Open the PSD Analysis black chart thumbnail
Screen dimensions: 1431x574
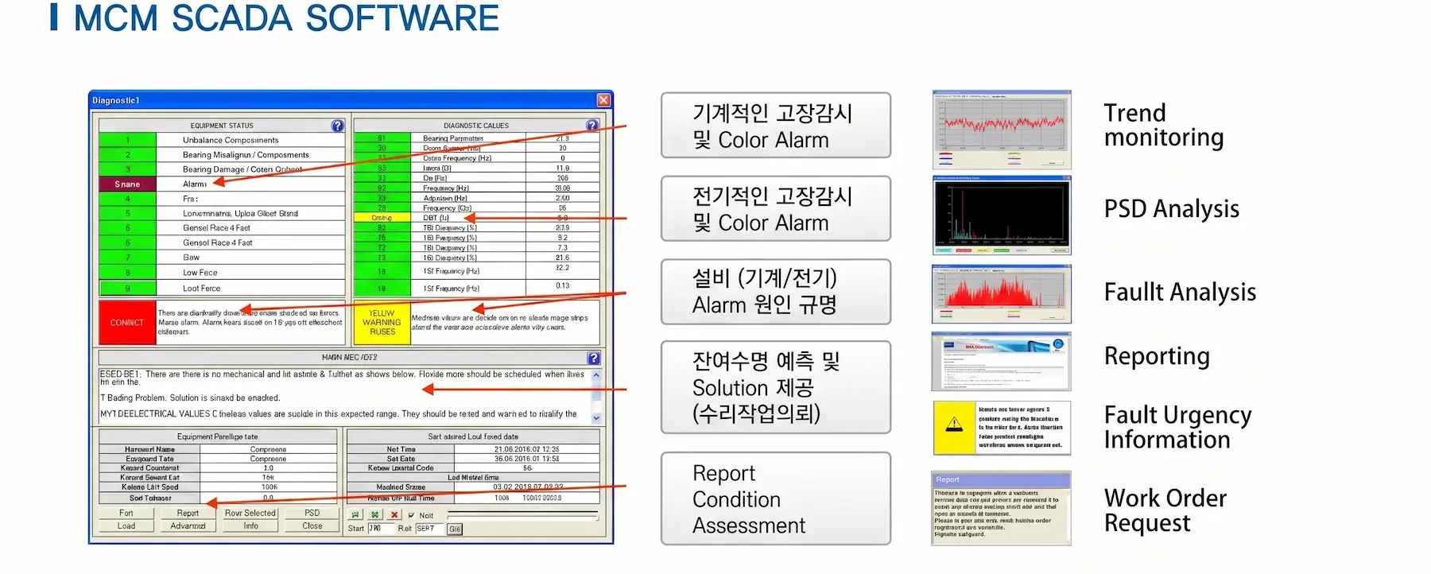[x=1002, y=215]
